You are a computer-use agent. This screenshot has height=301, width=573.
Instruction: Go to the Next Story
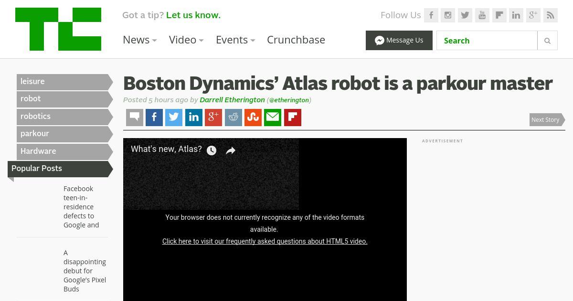(x=547, y=119)
